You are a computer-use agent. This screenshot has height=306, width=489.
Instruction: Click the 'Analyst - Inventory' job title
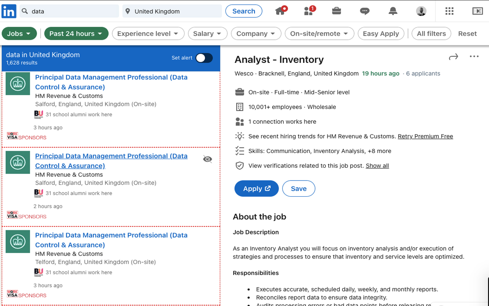point(279,59)
